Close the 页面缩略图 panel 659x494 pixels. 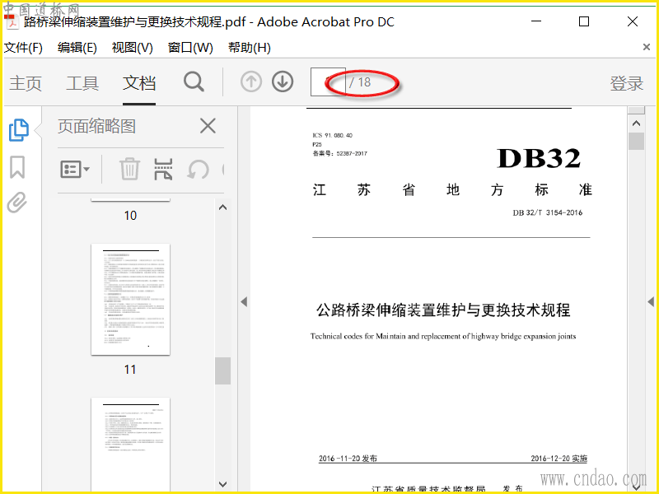pos(208,126)
